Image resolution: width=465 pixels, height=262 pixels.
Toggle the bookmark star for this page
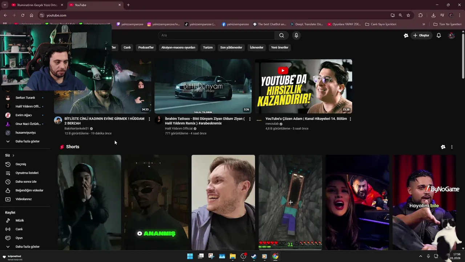pyautogui.click(x=408, y=15)
